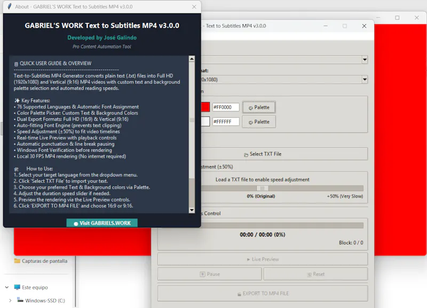Open Palette next to #FF0000
Screen dimensions: 427x308
click(x=259, y=107)
